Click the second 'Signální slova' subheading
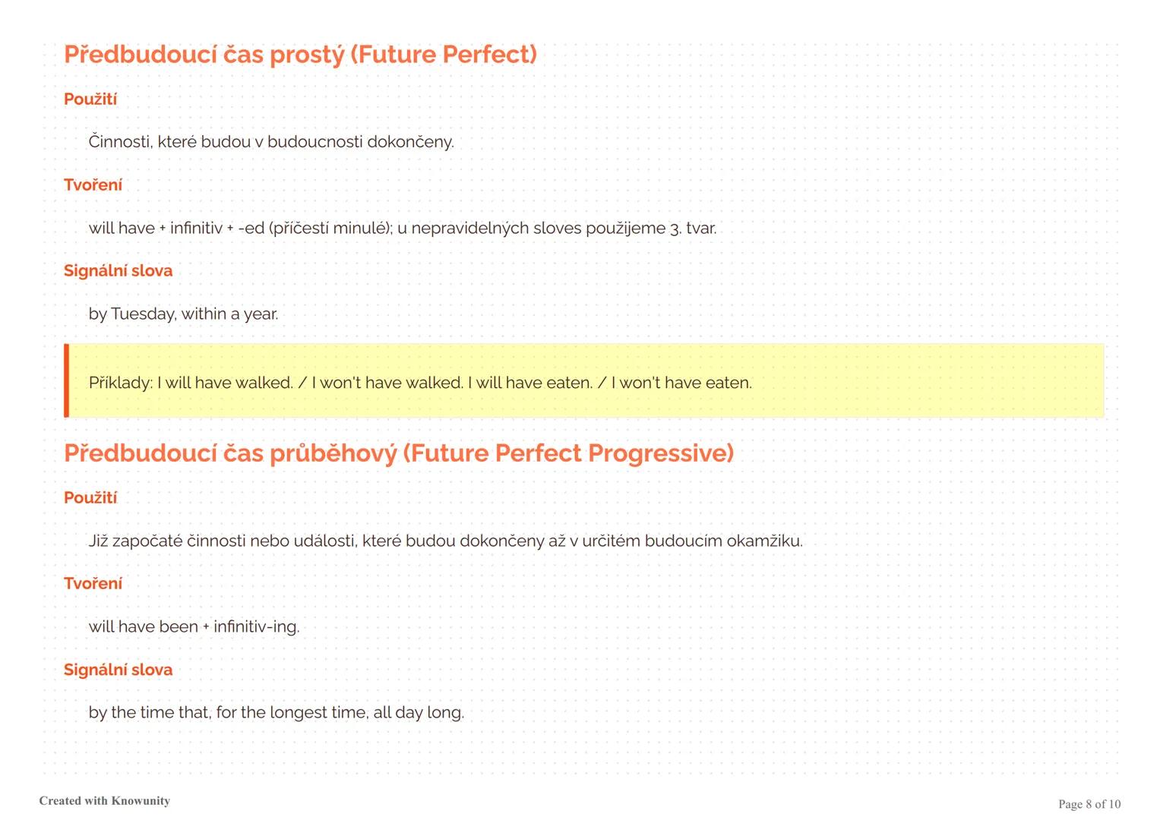1160x820 pixels. 118,670
